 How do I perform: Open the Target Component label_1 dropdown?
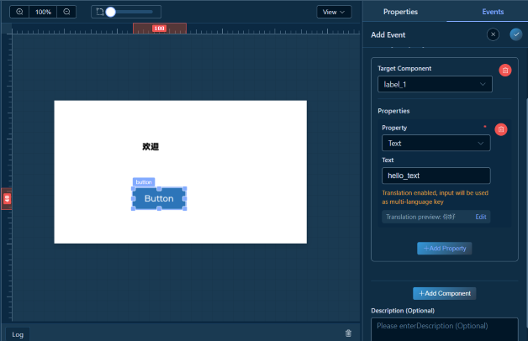[x=435, y=84]
